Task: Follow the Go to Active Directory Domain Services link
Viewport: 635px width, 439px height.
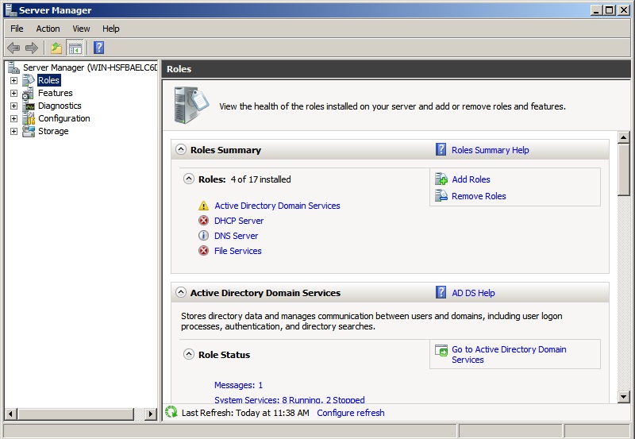Action: click(x=509, y=354)
